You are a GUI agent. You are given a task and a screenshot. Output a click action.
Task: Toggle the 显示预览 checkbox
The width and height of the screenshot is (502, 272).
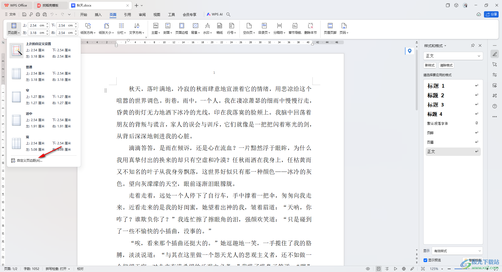tap(425, 260)
